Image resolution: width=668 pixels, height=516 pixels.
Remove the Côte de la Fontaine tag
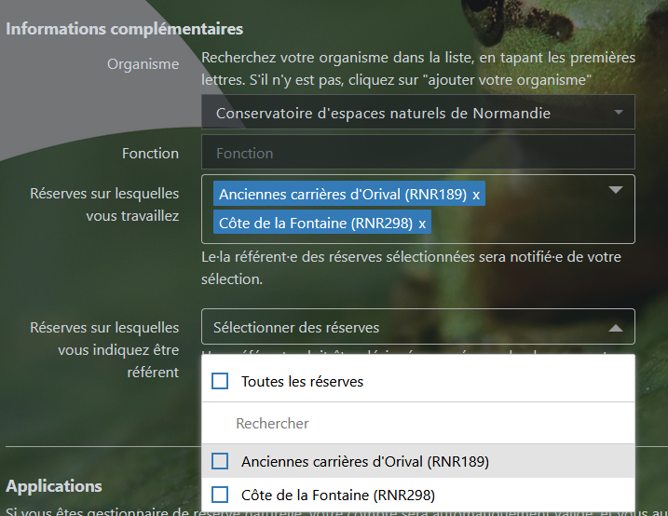[422, 224]
